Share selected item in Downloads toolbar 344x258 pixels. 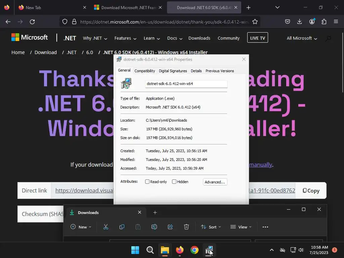[170, 227]
